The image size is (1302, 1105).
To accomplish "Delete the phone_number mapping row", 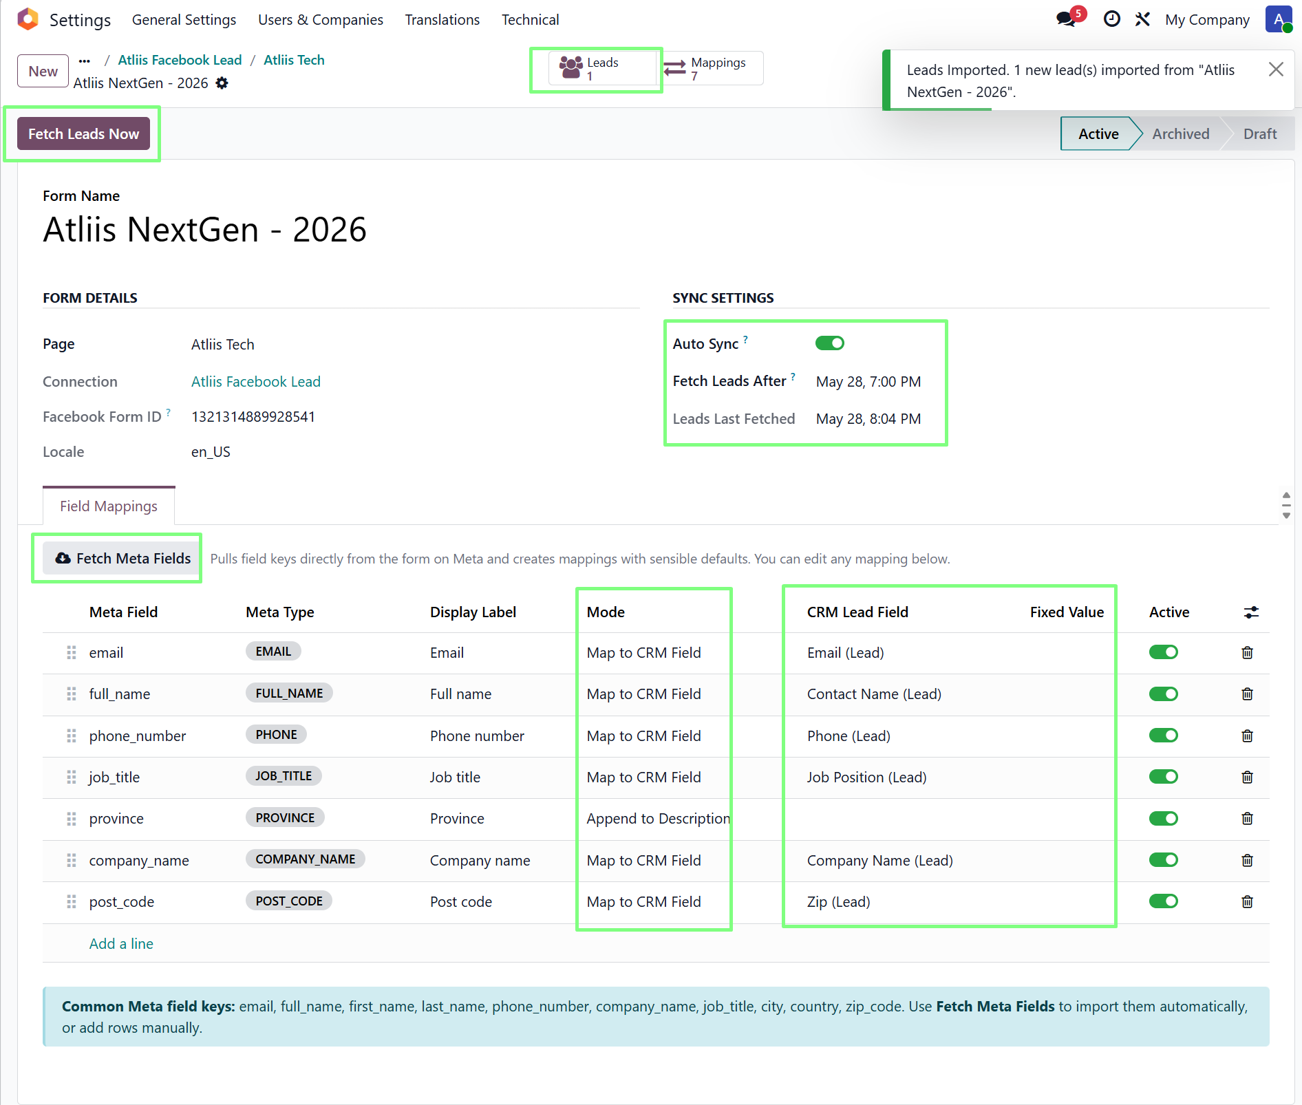I will point(1247,736).
